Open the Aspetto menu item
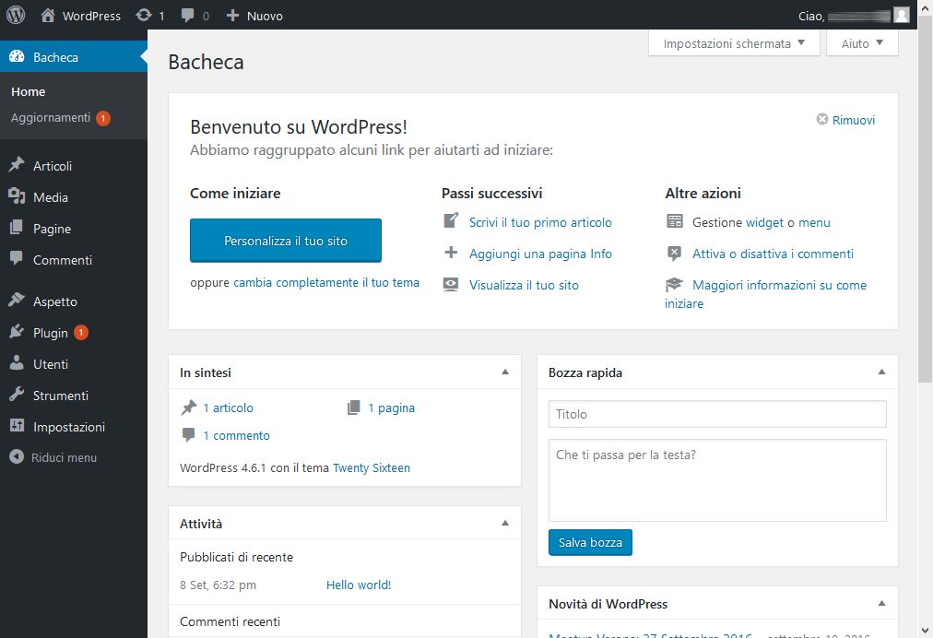The height and width of the screenshot is (638, 933). coord(55,301)
